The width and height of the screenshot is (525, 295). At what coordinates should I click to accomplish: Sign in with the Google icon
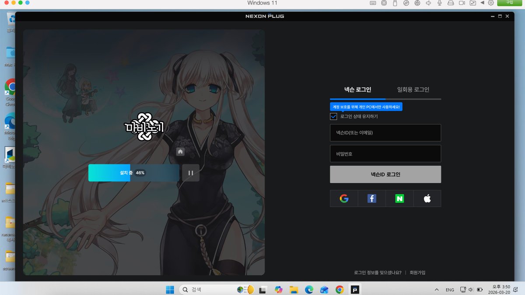pos(344,198)
